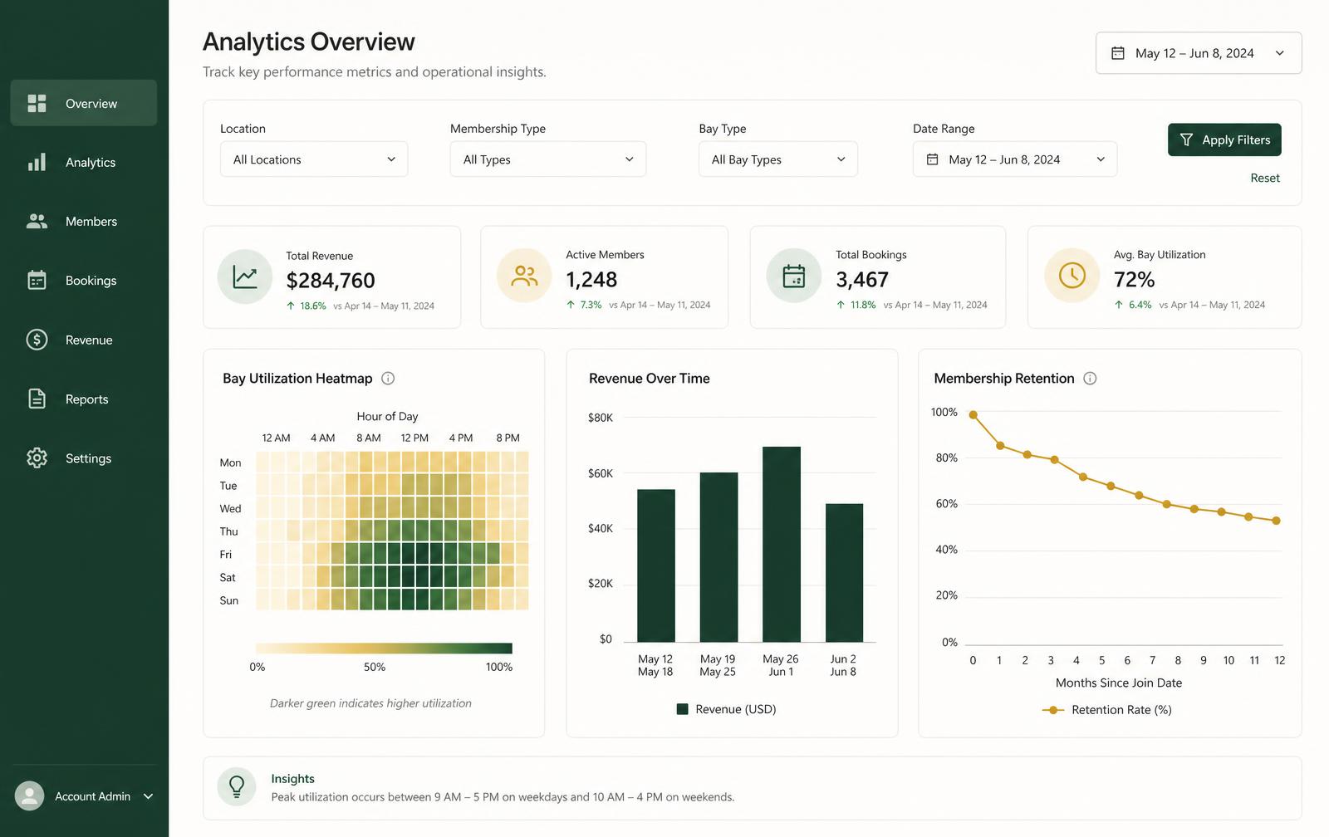The height and width of the screenshot is (837, 1329).
Task: Click the Members people icon
Action: (37, 221)
